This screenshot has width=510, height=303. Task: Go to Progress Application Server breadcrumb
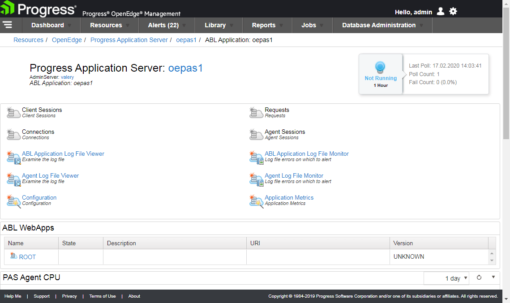pyautogui.click(x=129, y=40)
